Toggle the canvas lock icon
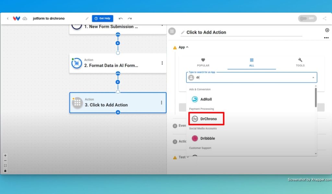 coord(5,171)
